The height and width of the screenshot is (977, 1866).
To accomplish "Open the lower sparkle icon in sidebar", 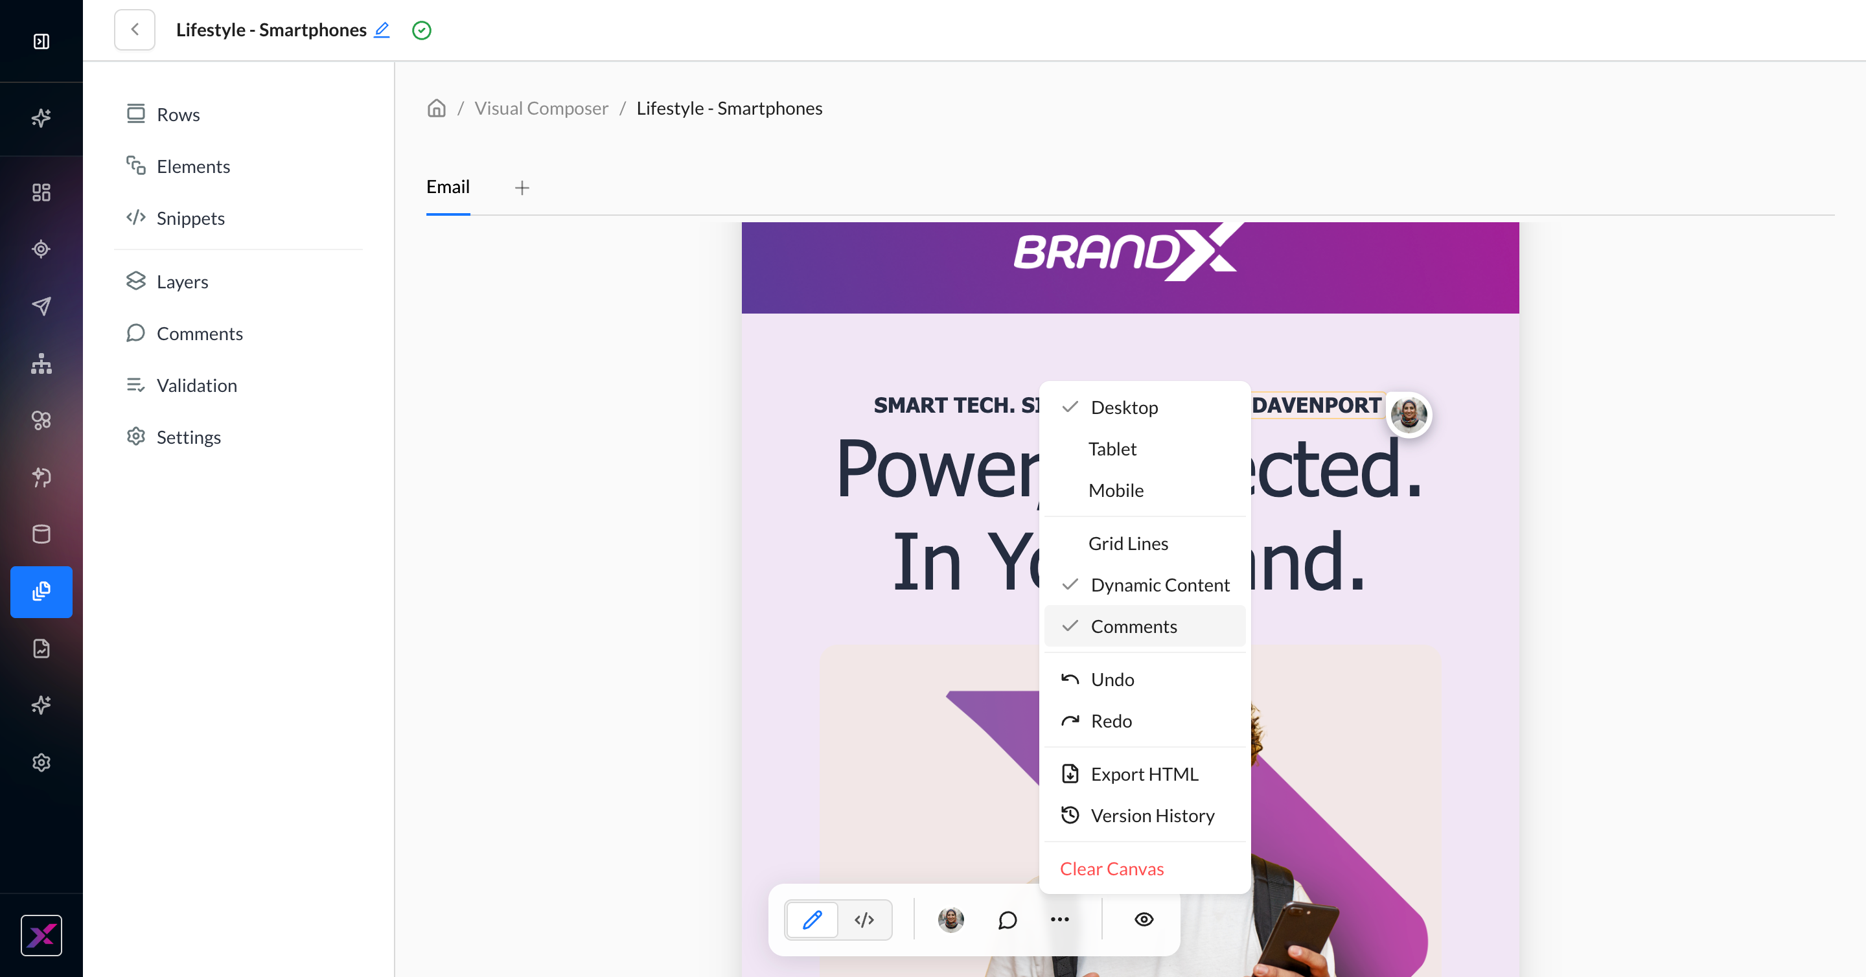I will (x=41, y=706).
